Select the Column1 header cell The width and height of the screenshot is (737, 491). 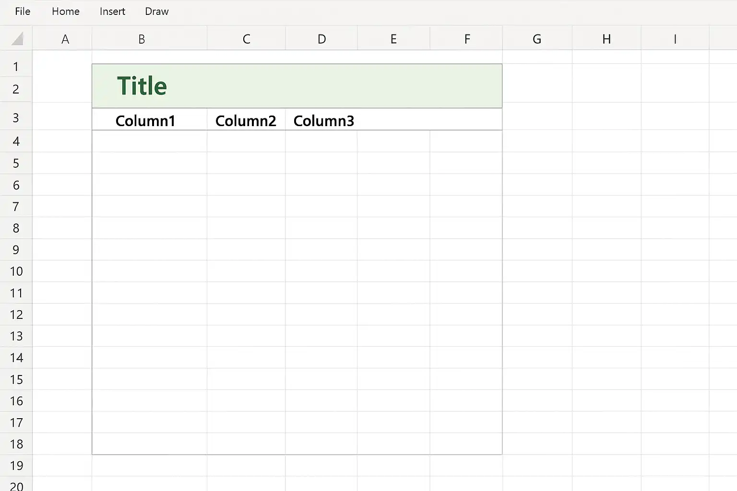coord(150,119)
